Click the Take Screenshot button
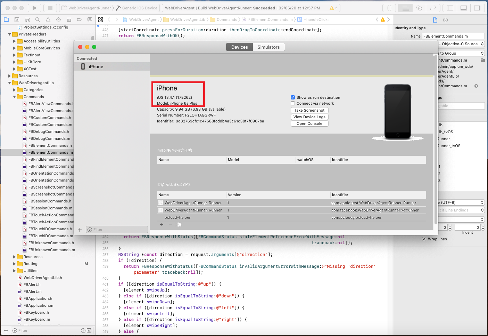The image size is (488, 336). pyautogui.click(x=309, y=110)
